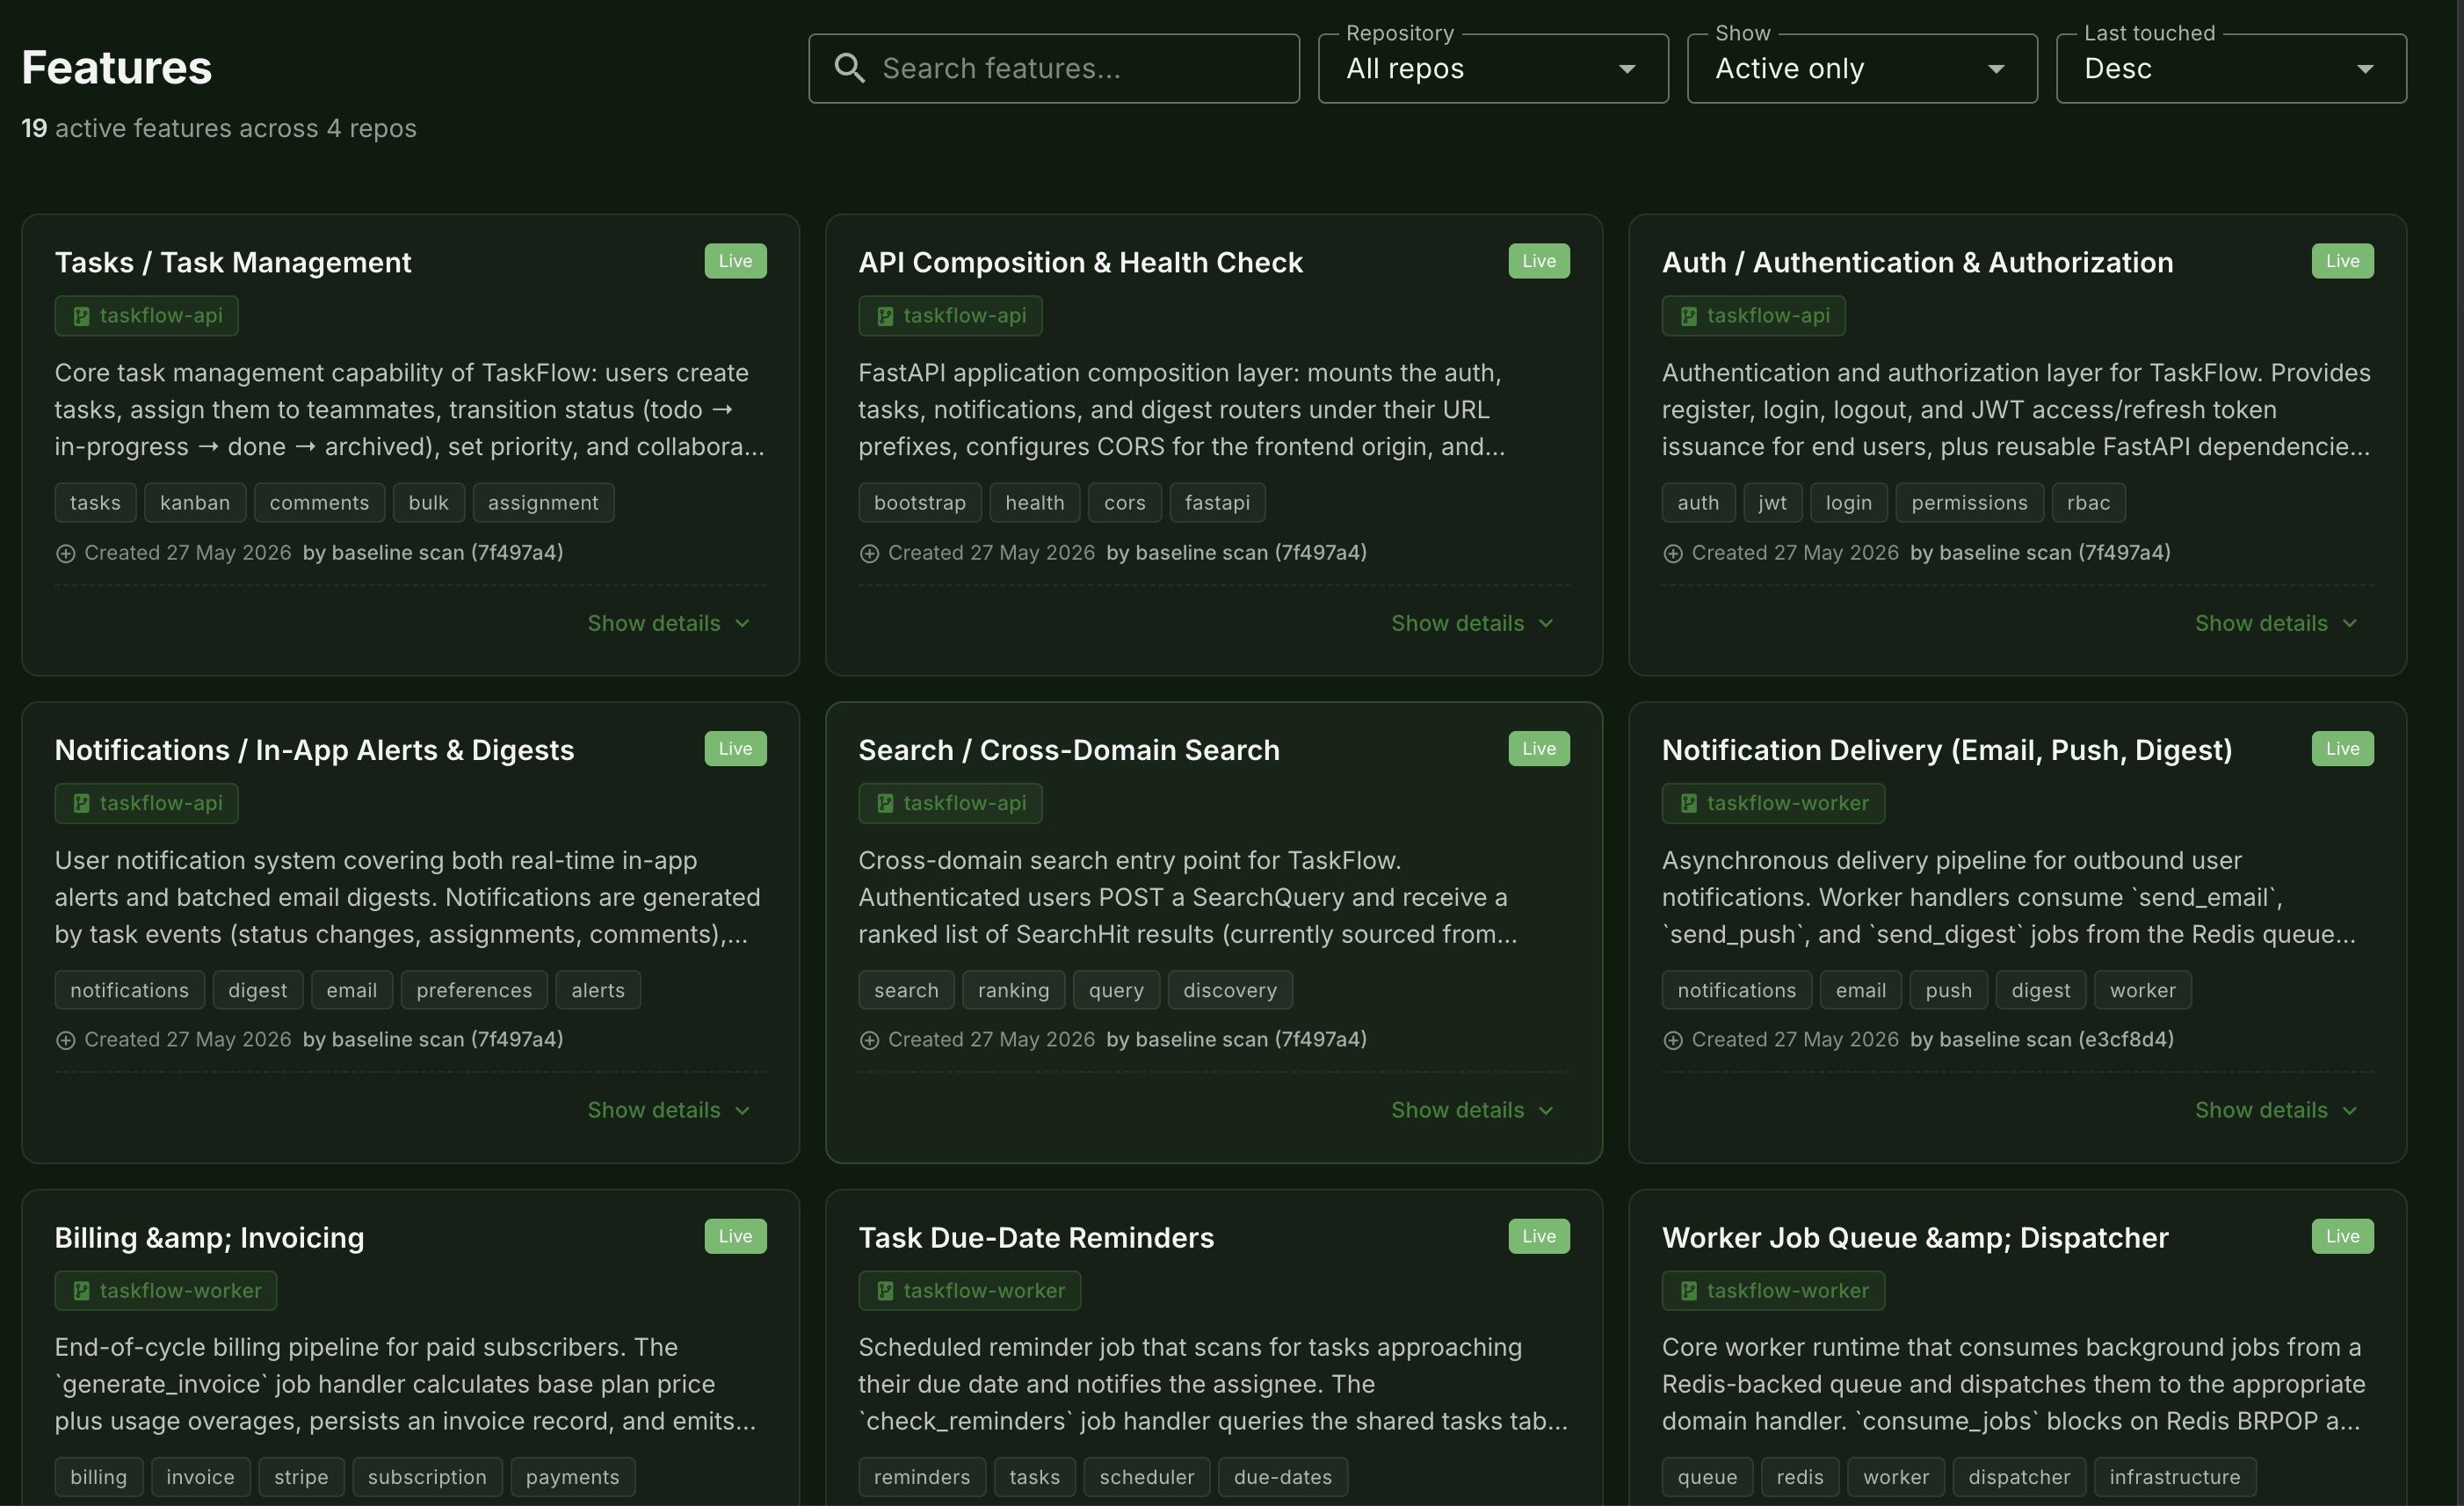This screenshot has height=1506, width=2464.
Task: Click the taskflow-api chip on Notifications In-App Alerts card
Action: [146, 803]
